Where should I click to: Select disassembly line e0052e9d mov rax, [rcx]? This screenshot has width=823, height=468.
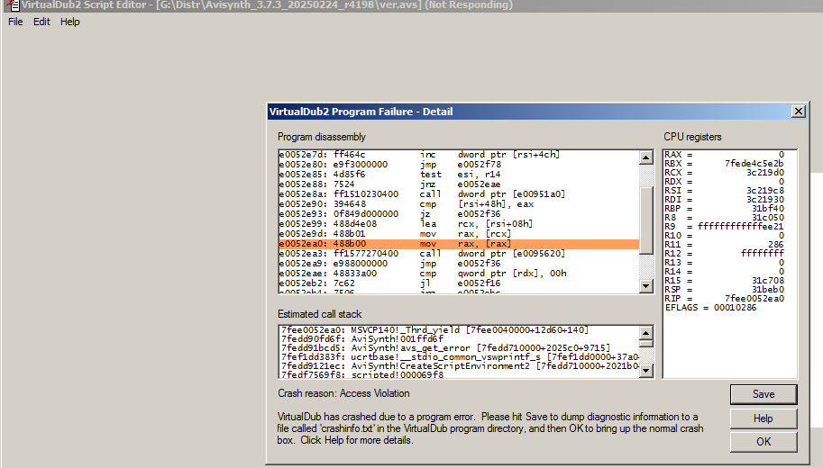[459, 234]
